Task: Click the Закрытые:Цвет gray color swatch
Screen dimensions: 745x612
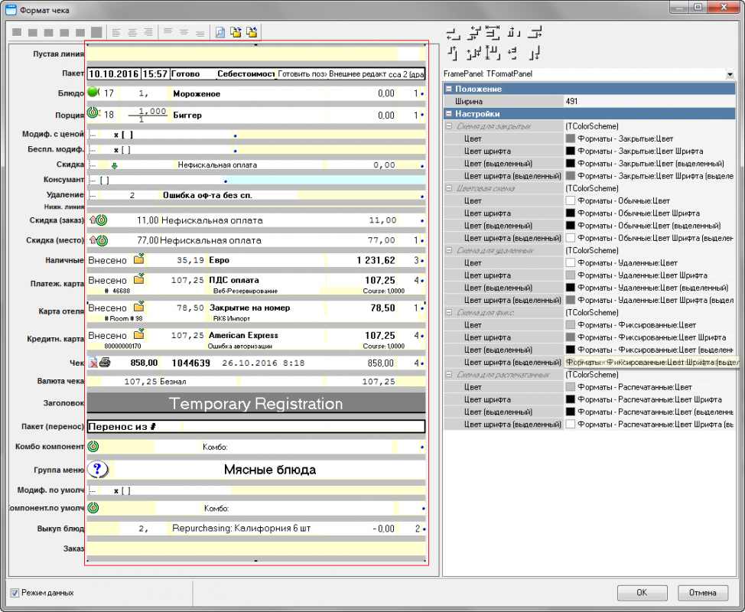Action: [x=570, y=138]
